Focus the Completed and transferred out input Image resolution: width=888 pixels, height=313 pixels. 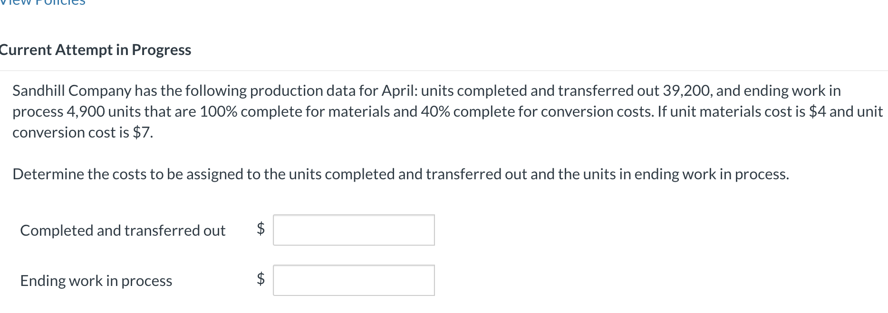(x=354, y=230)
